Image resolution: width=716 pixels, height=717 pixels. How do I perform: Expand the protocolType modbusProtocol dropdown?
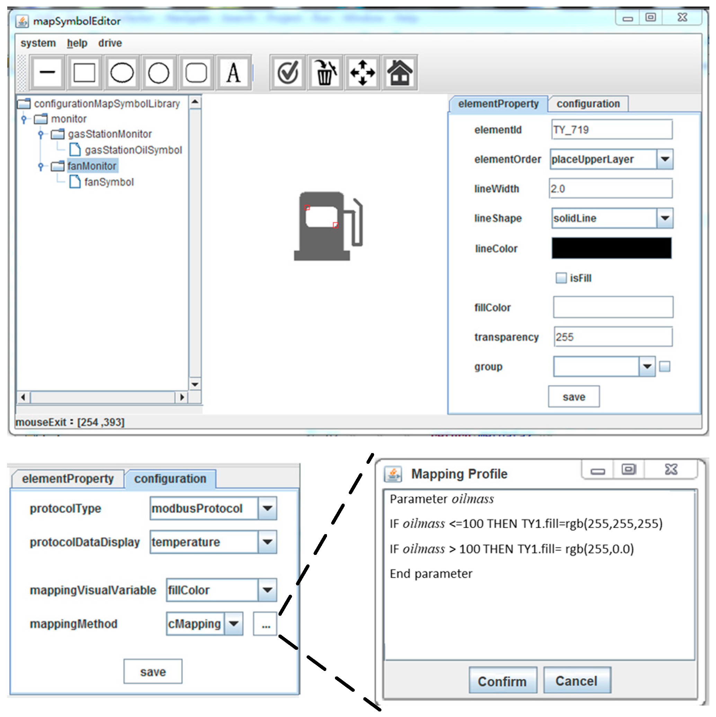tap(267, 508)
